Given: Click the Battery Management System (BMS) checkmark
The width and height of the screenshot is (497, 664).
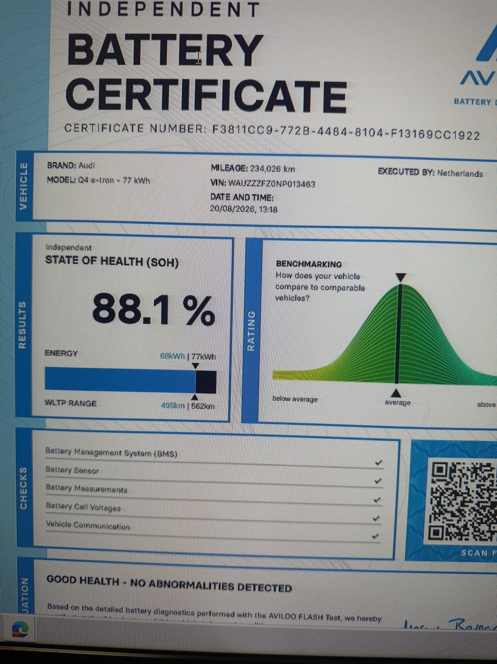Looking at the screenshot, I should [379, 463].
